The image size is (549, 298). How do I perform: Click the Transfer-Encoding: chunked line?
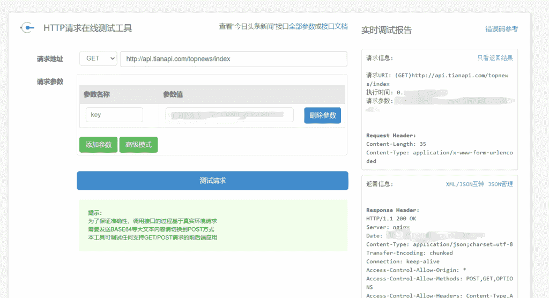click(x=409, y=253)
